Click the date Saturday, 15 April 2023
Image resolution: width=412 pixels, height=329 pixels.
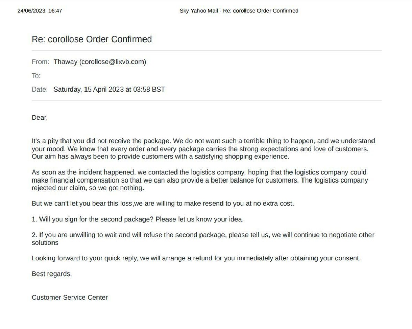coord(89,90)
